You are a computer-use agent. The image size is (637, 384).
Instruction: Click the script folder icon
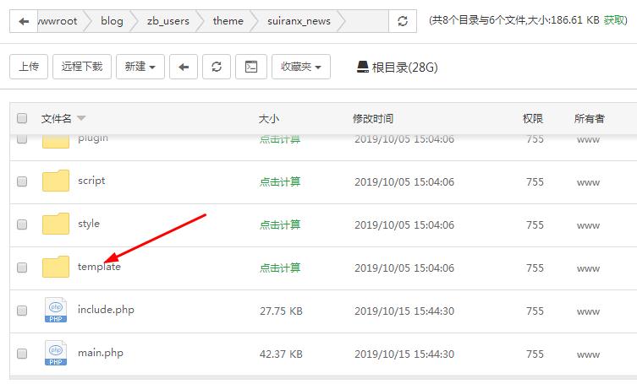tap(56, 181)
